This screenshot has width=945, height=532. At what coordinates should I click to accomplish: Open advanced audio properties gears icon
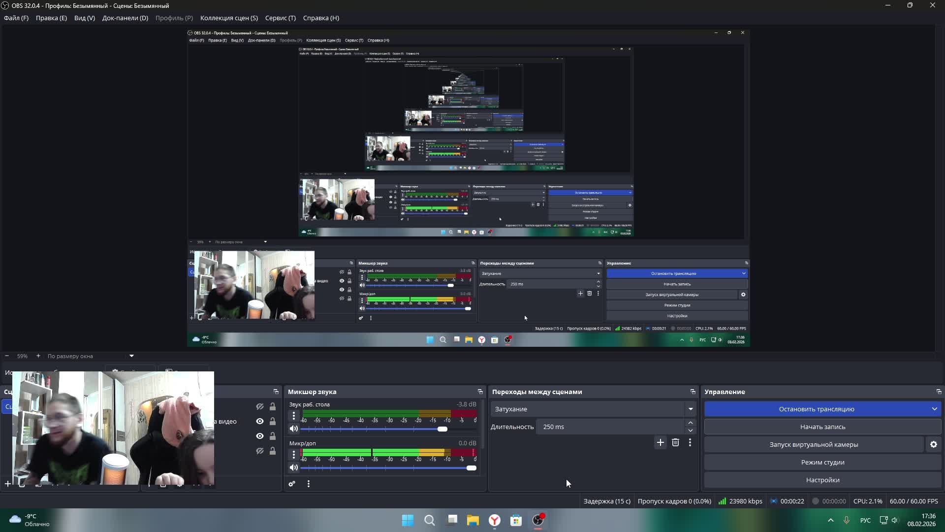292,484
